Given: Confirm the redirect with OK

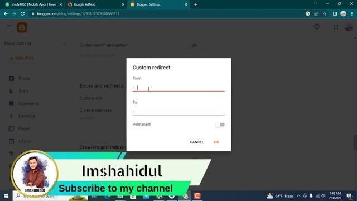Looking at the screenshot, I should pyautogui.click(x=216, y=142).
